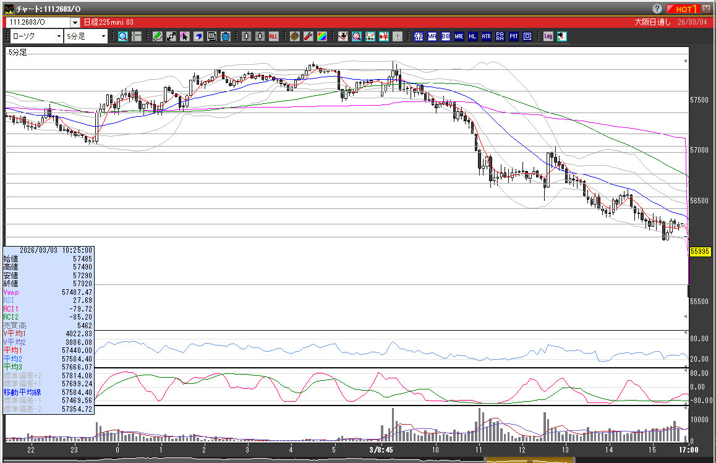Viewport: 716px width, 463px height.
Task: Click the help question mark icon
Action: (657, 9)
